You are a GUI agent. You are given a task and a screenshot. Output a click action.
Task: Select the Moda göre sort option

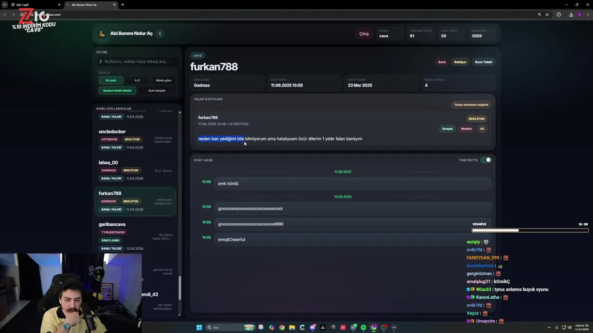[x=164, y=80]
